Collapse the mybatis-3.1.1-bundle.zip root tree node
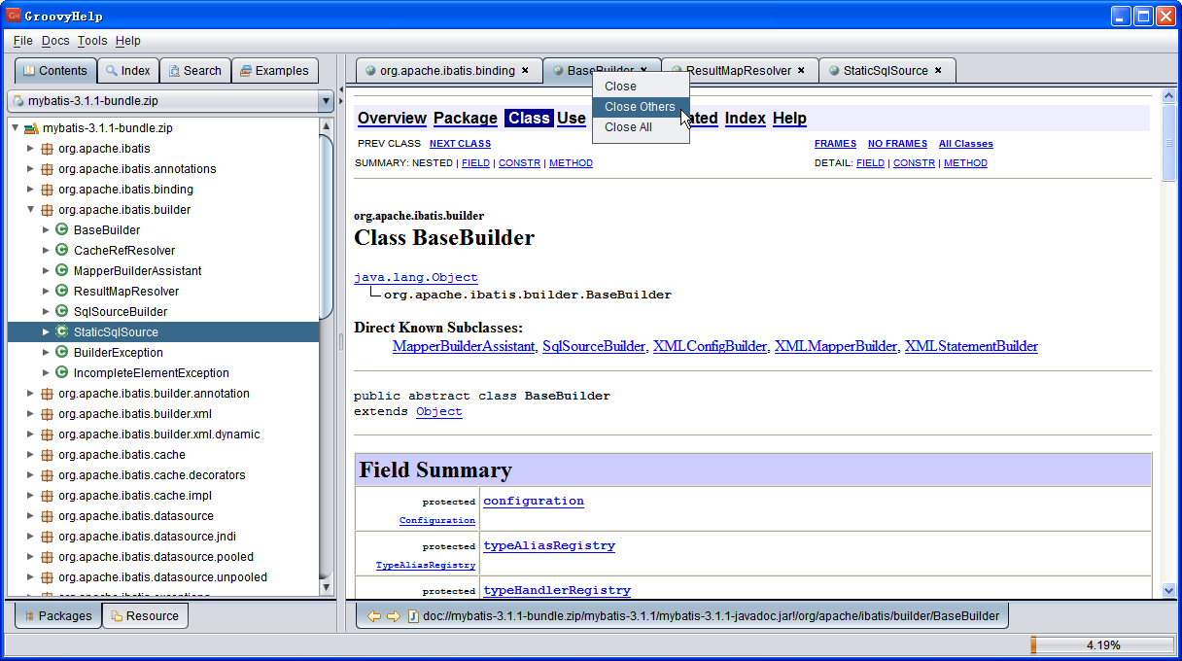Image resolution: width=1182 pixels, height=661 pixels. (15, 128)
